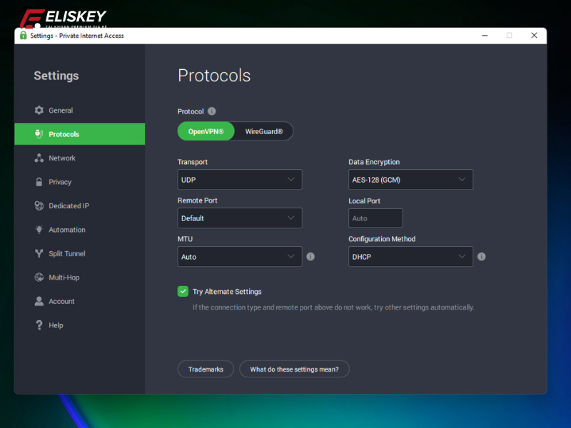Click the info icon beside MTU dropdown
The image size is (571, 428).
310,257
